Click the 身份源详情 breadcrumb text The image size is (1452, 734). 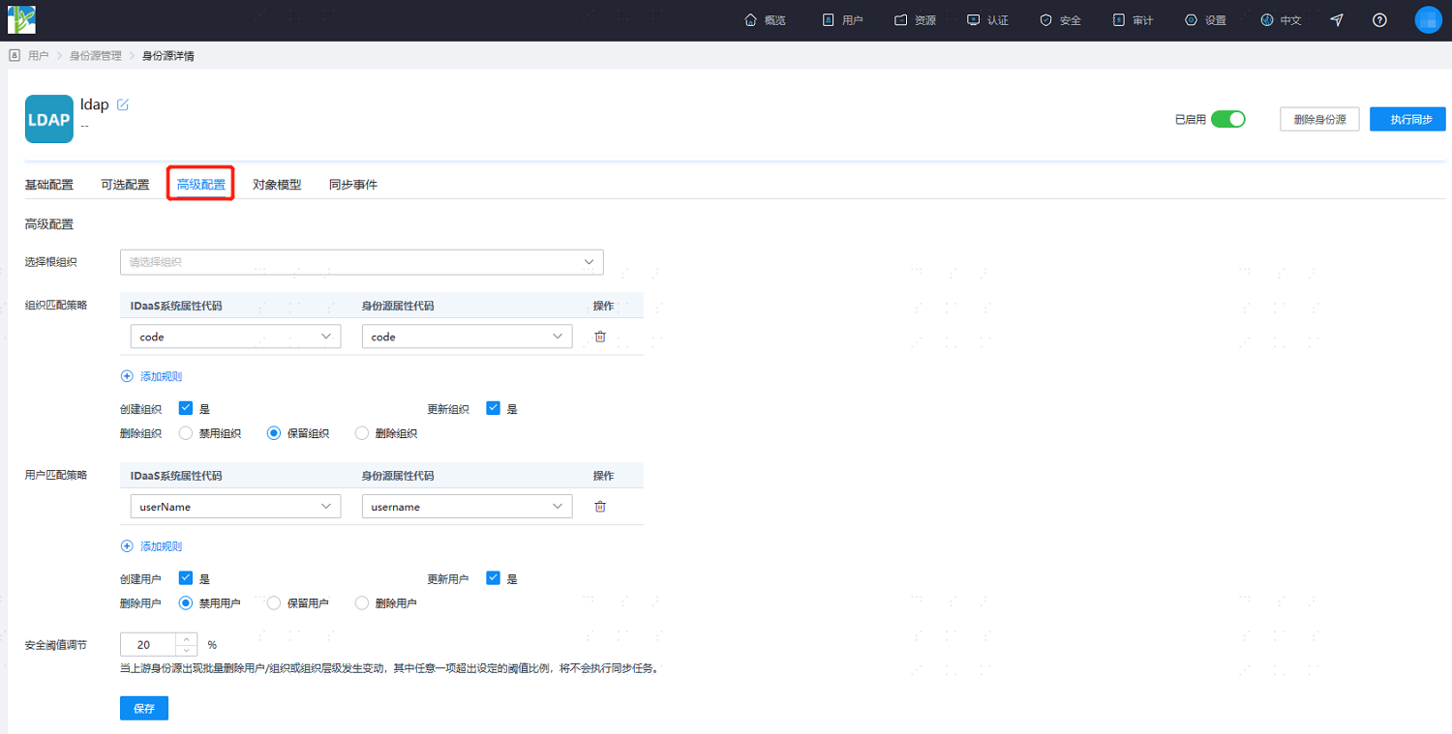168,56
